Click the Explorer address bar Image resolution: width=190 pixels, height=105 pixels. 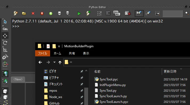click(x=127, y=62)
